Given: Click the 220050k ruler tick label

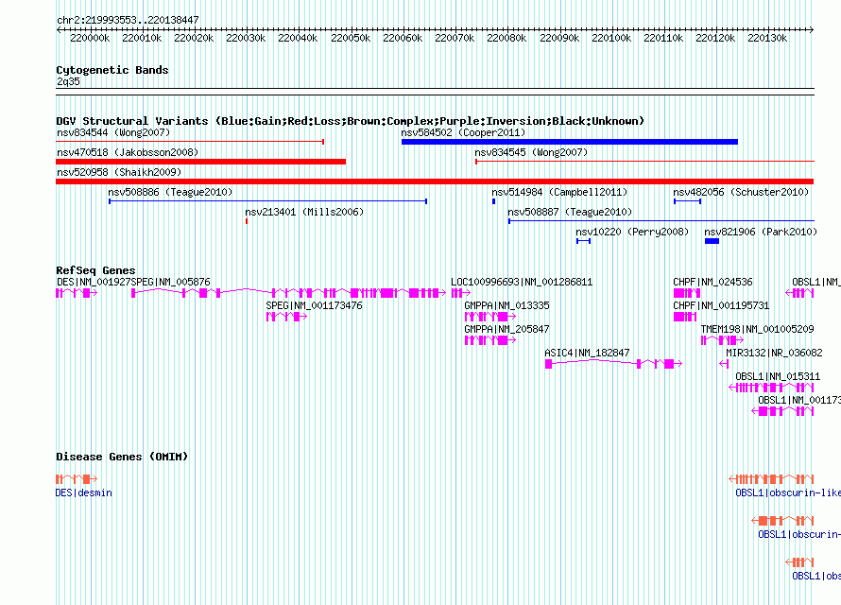Looking at the screenshot, I should click(x=351, y=38).
